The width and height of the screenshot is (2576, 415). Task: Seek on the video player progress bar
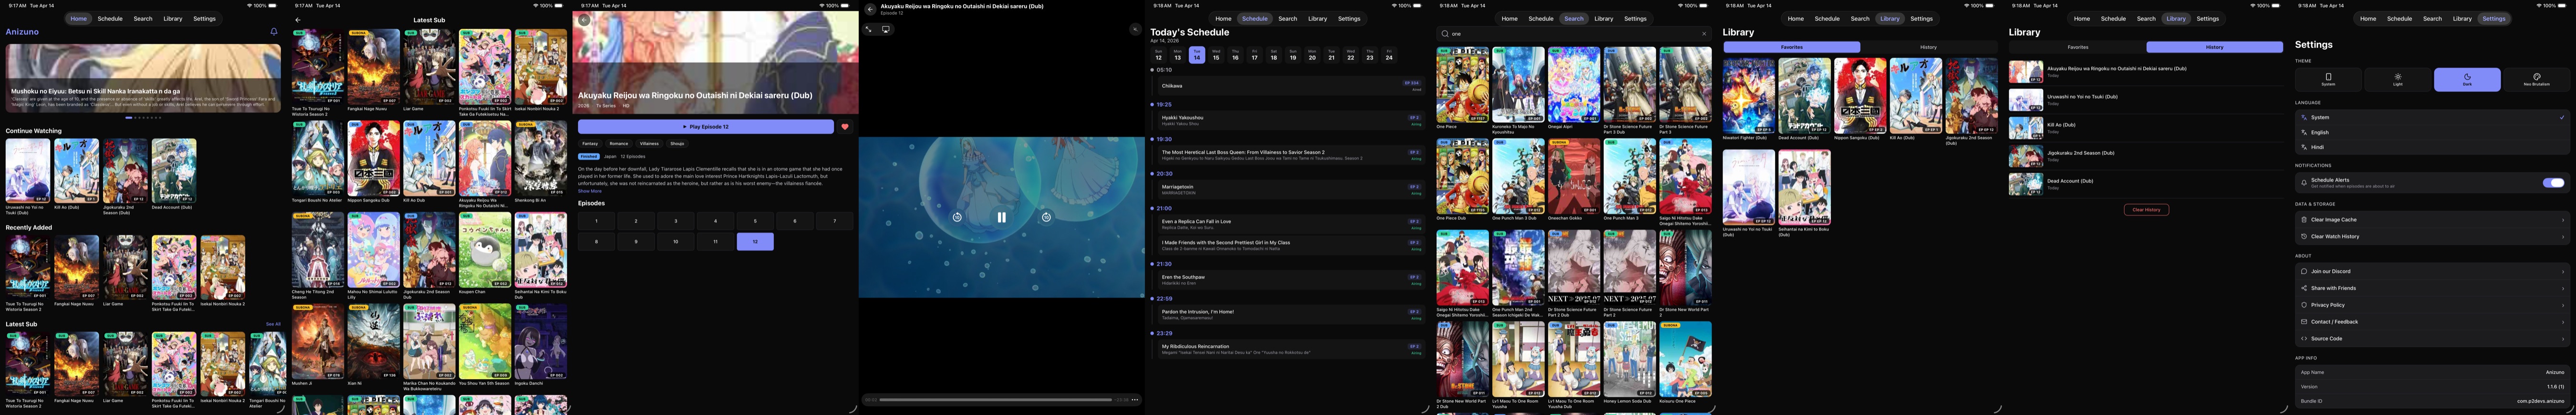click(x=995, y=400)
